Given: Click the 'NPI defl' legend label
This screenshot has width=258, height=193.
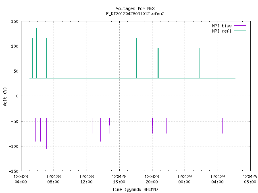Looking at the screenshot, I should pos(222,31).
